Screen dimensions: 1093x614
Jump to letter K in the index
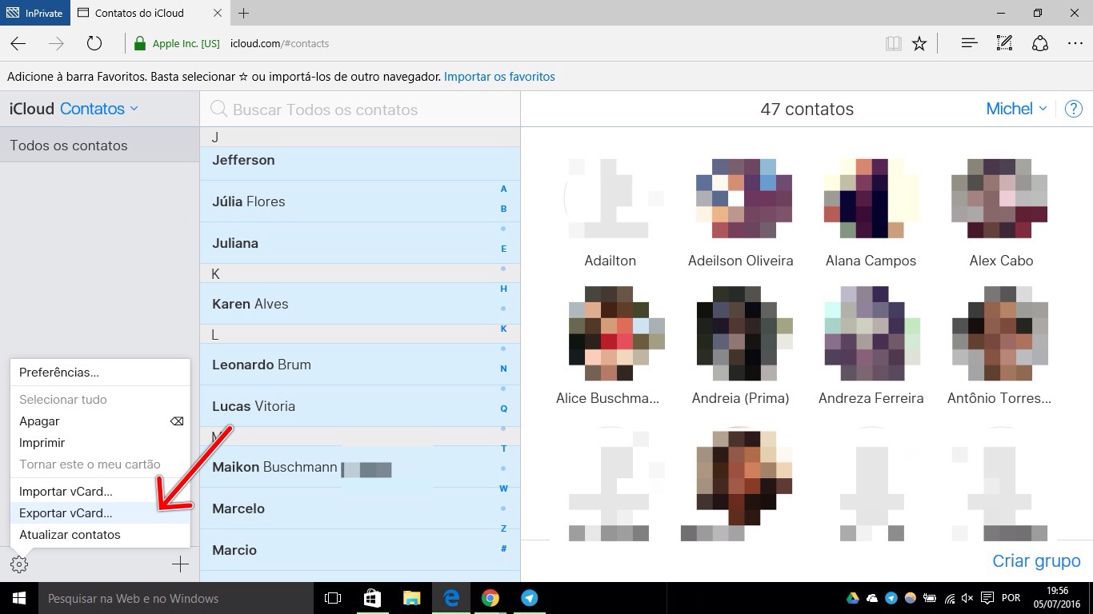coord(503,329)
